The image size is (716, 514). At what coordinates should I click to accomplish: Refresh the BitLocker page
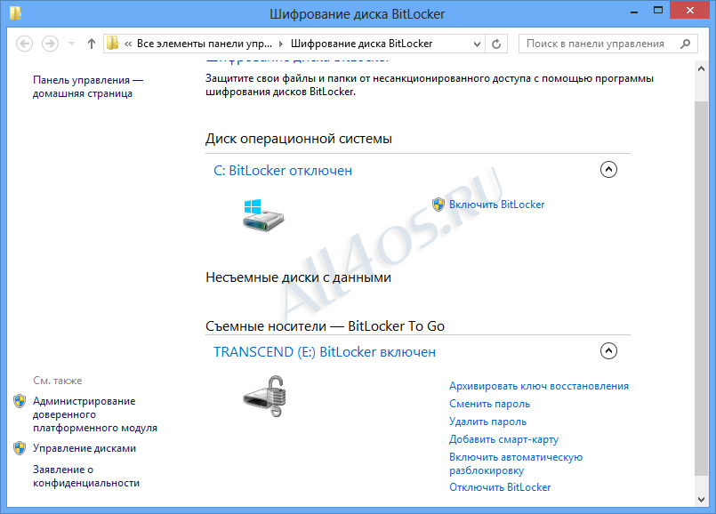tap(496, 44)
